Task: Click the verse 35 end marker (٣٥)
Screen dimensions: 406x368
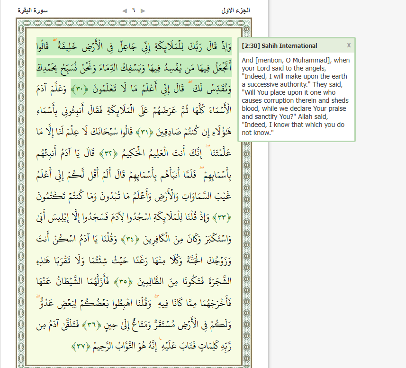Action: pyautogui.click(x=123, y=282)
